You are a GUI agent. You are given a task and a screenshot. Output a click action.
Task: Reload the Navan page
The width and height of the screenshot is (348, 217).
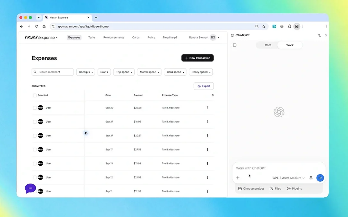[x=37, y=26]
